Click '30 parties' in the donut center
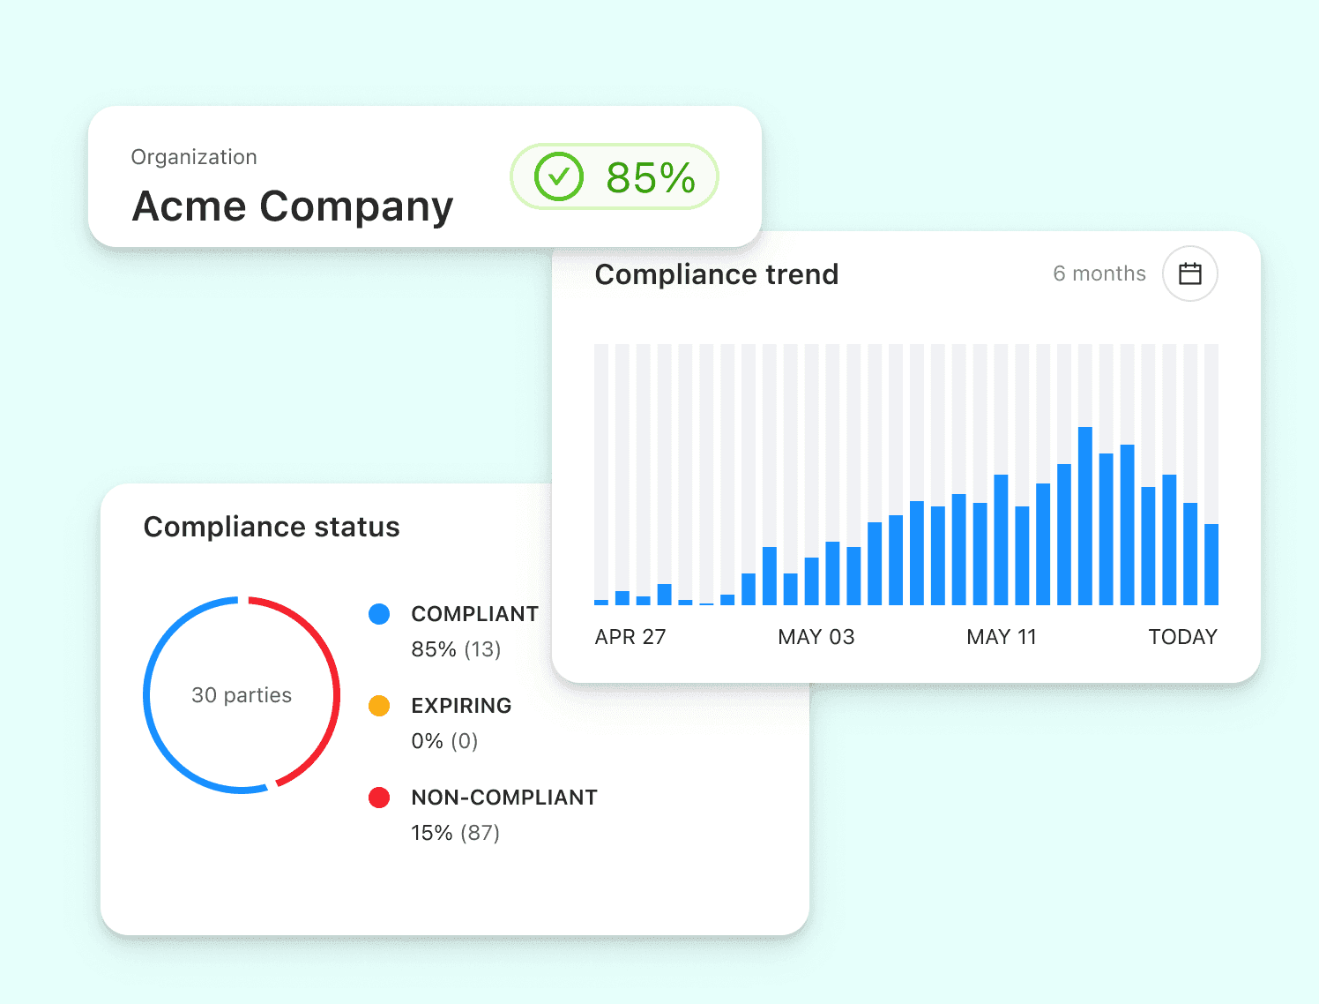Image resolution: width=1319 pixels, height=1004 pixels. (x=242, y=695)
